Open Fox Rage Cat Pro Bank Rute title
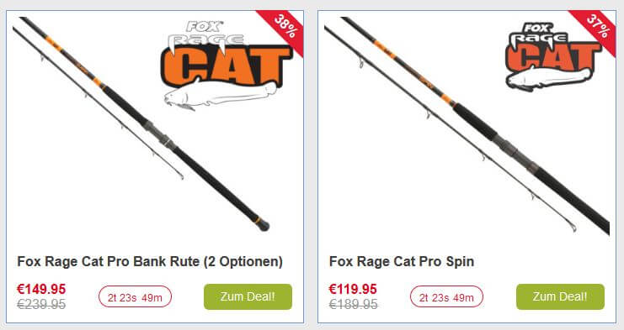Viewport: 624px width, 330px height. tap(150, 262)
